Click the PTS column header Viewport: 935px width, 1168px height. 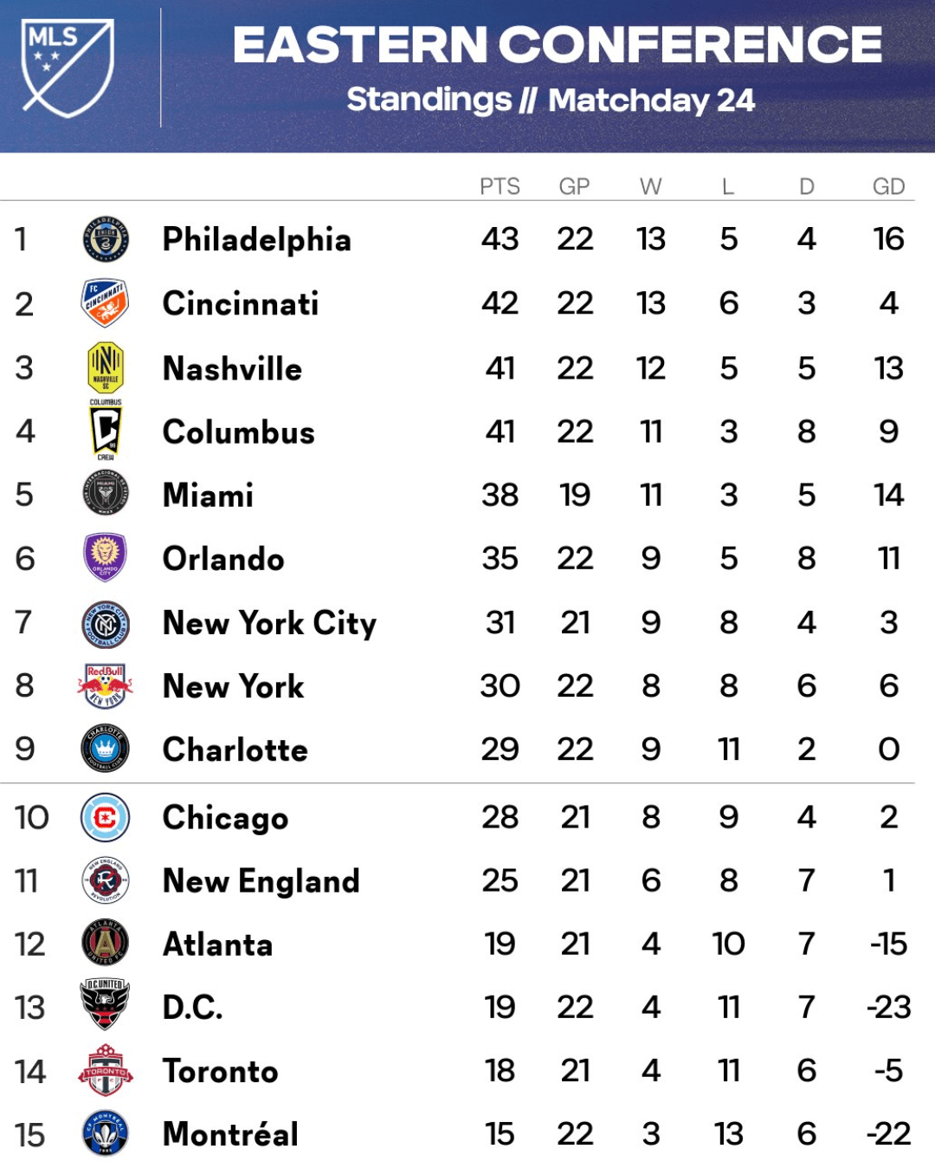[500, 186]
